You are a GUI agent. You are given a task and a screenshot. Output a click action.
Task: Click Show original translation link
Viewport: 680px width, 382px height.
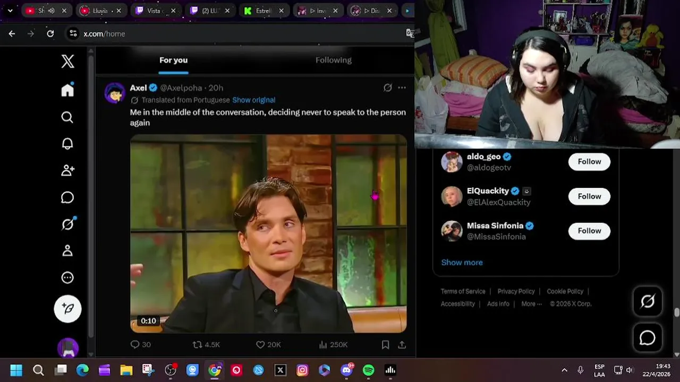coord(253,100)
